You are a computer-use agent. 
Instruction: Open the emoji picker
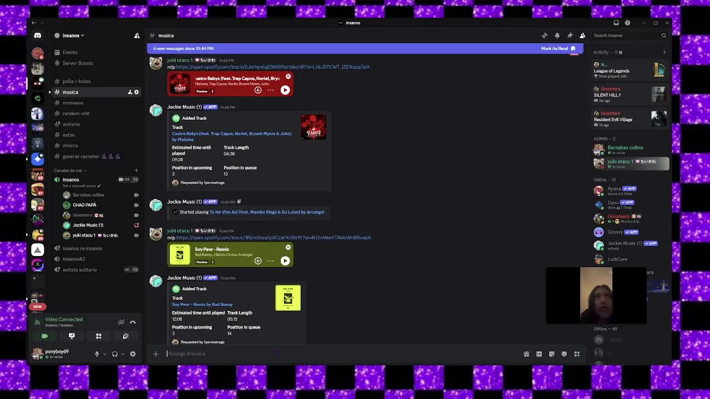point(564,354)
